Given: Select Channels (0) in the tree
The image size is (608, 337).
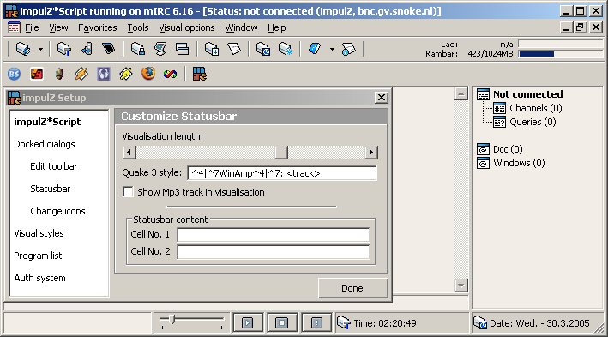Looking at the screenshot, I should point(535,108).
